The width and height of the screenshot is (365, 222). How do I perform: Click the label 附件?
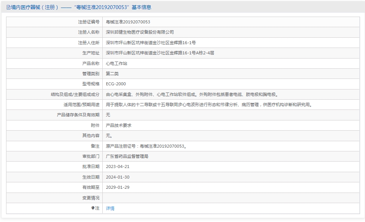point(95,125)
